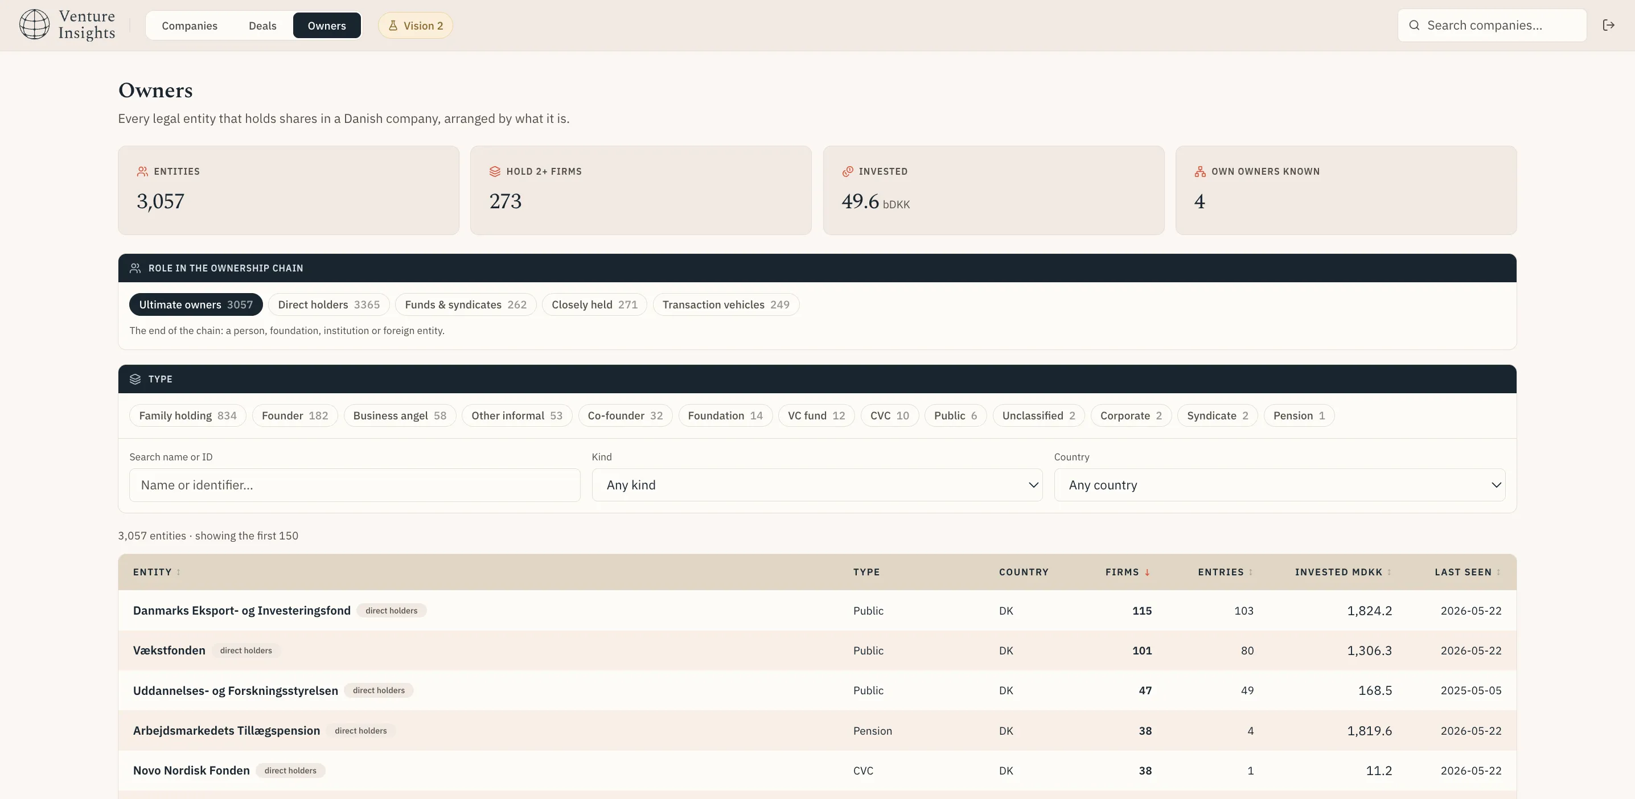Click direct holders badge beside Arbejdsmarkedets Tillægspension
This screenshot has width=1635, height=799.
tap(360, 731)
